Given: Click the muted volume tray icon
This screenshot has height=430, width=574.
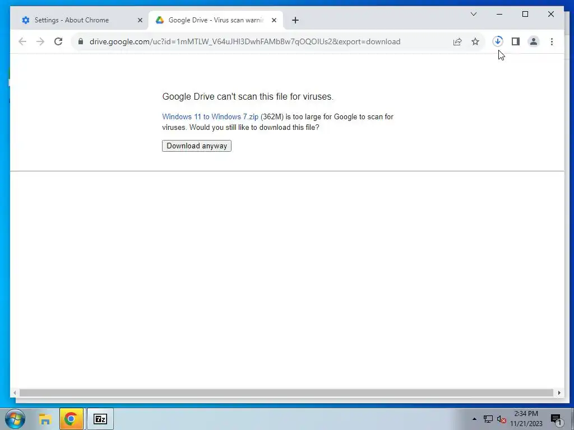Looking at the screenshot, I should point(501,419).
